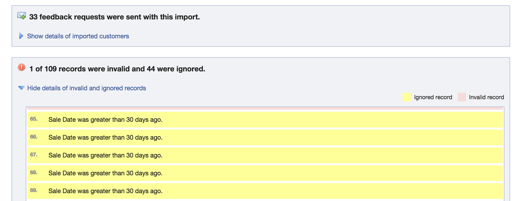This screenshot has width=528, height=201.
Task: Click the pink Invalid record legend swatch
Action: [x=462, y=97]
